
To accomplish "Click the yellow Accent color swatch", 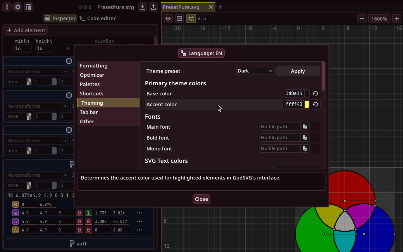I will [x=307, y=104].
